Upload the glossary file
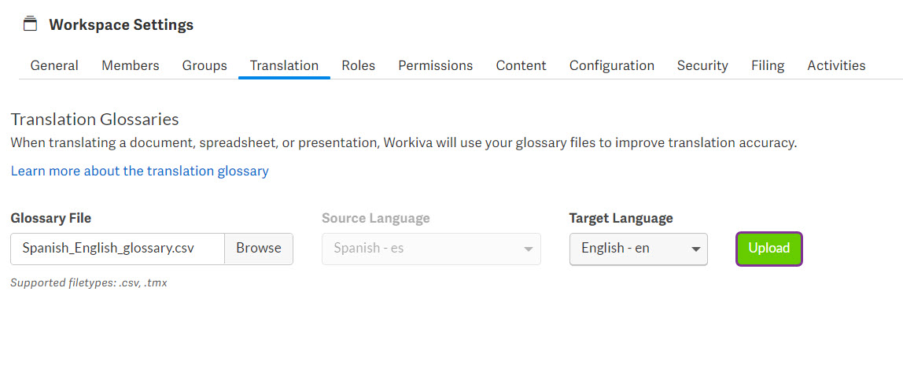903x380 pixels. pos(768,249)
